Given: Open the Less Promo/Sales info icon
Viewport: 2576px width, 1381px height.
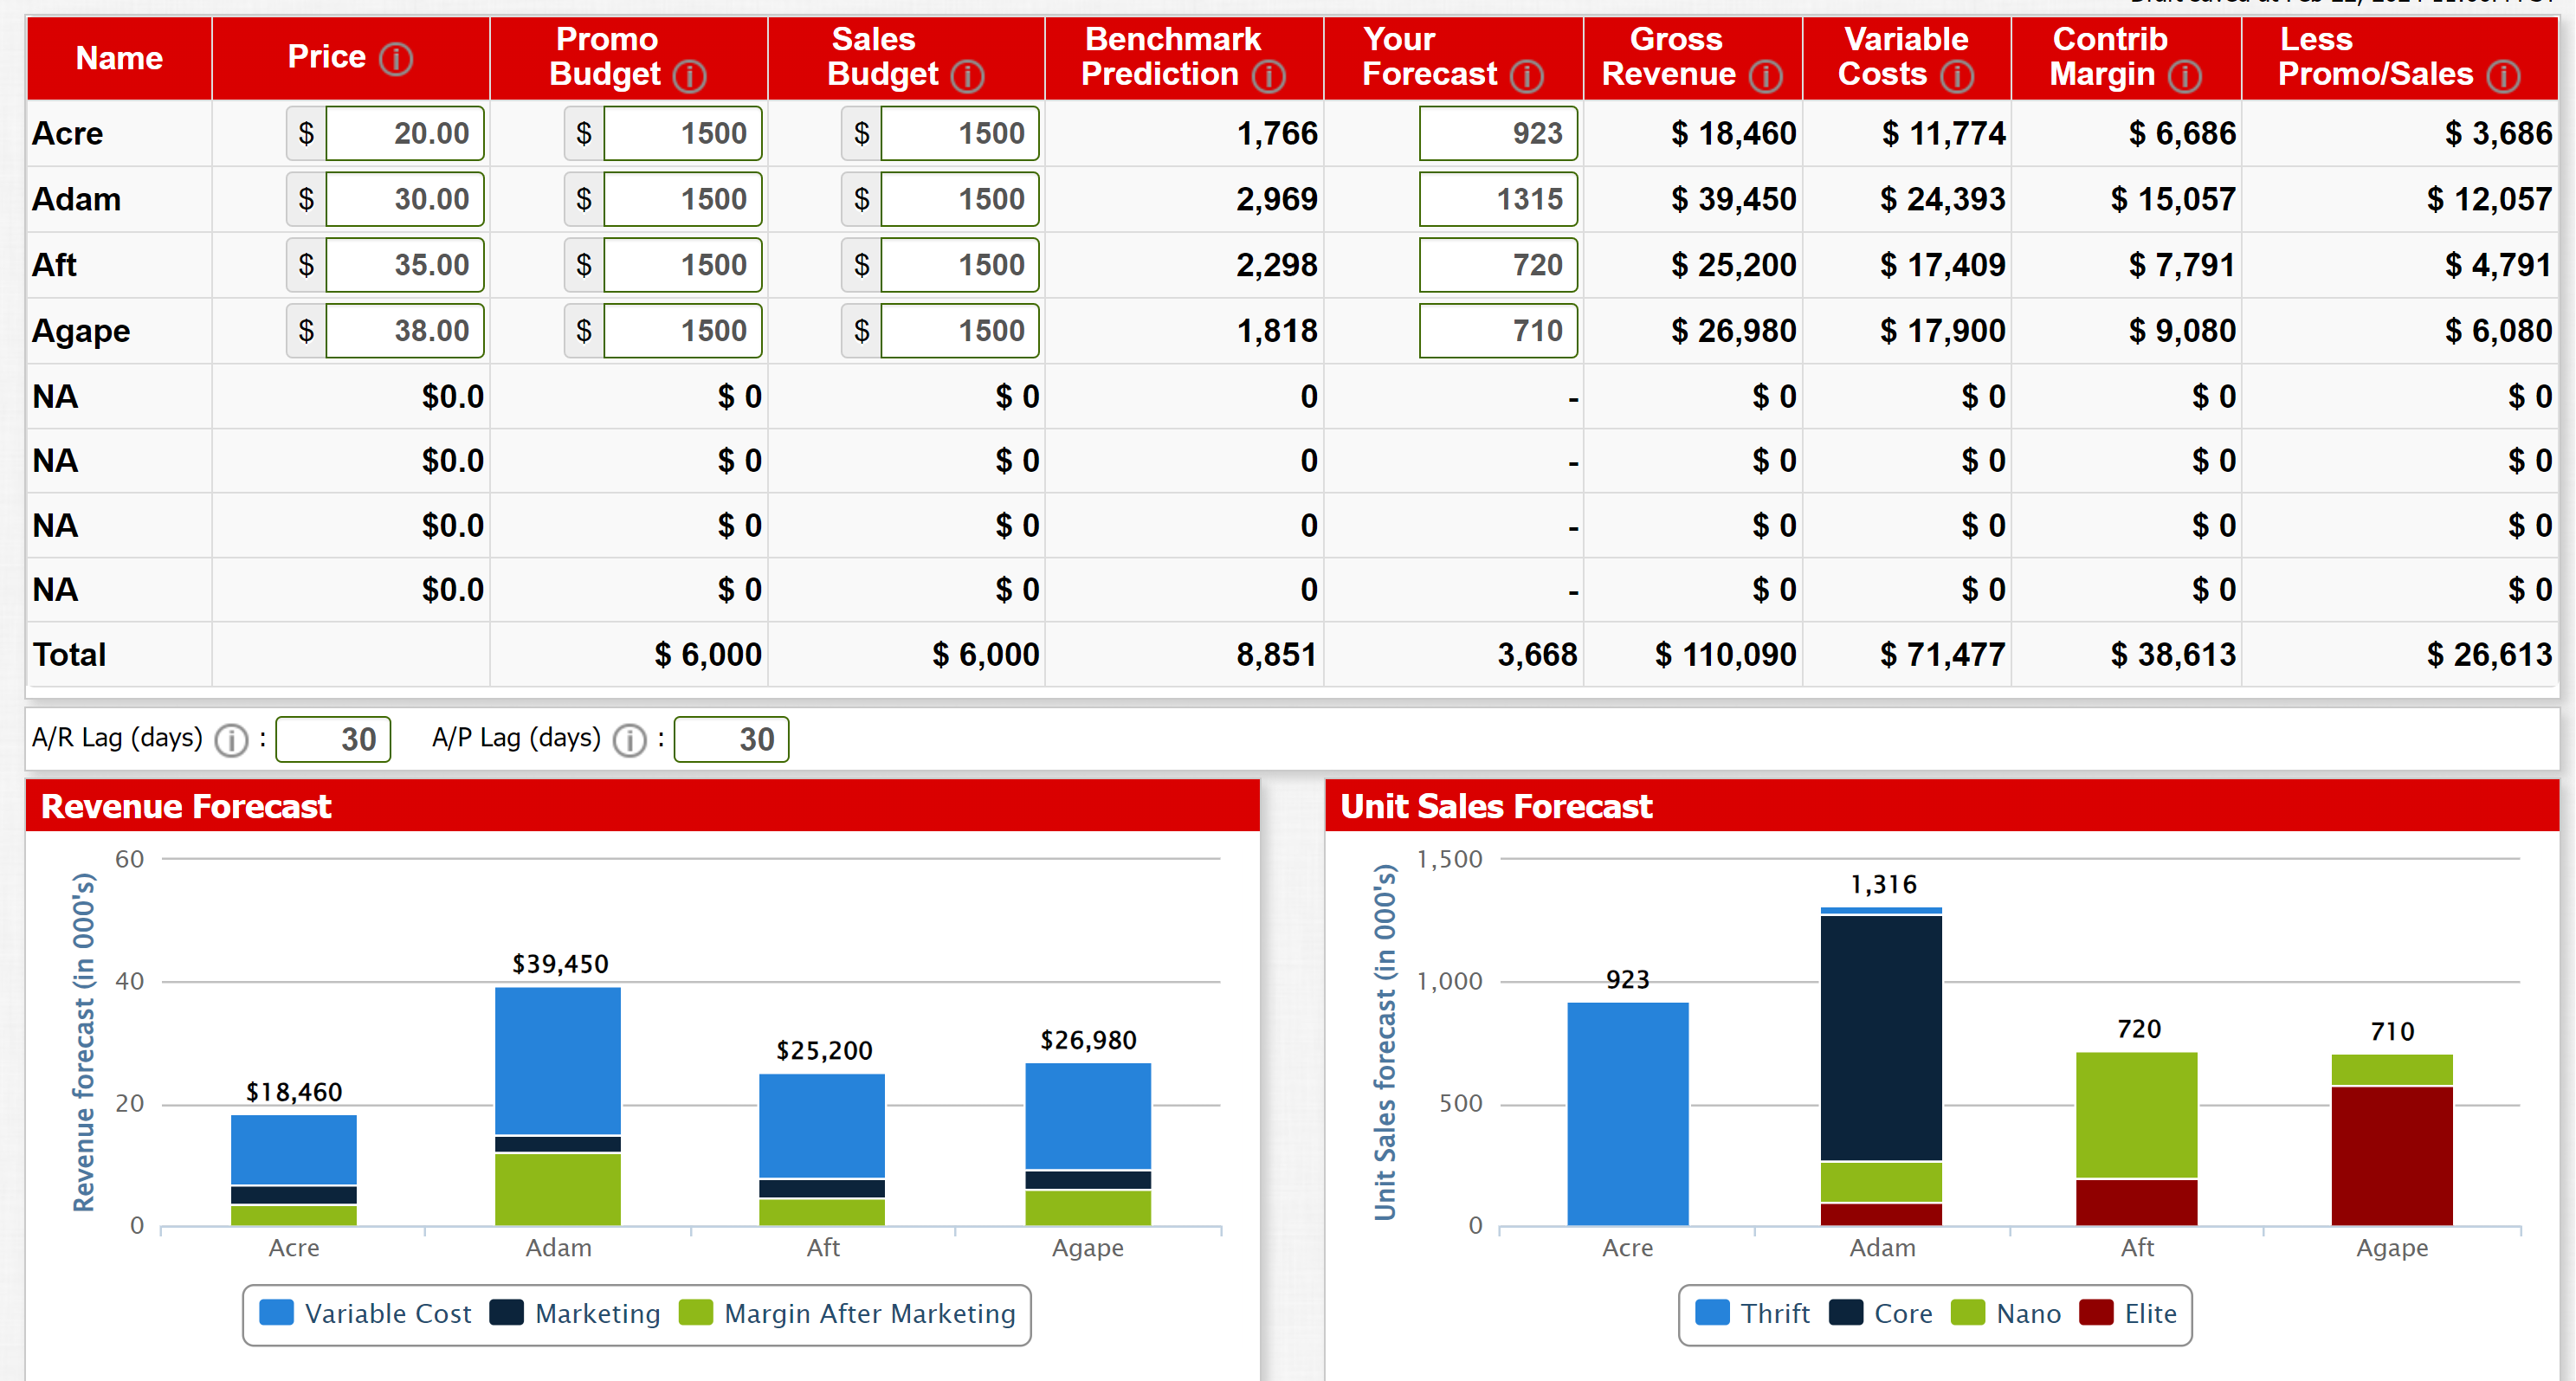Looking at the screenshot, I should click(2503, 75).
